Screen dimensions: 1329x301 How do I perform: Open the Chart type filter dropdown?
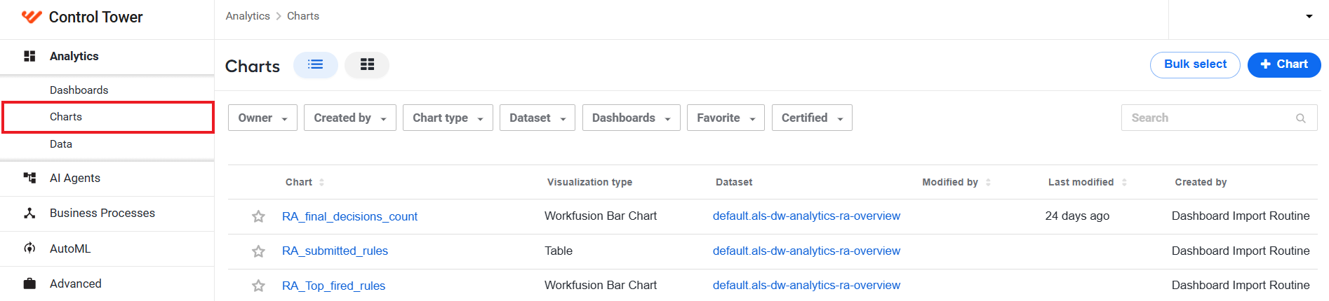pyautogui.click(x=448, y=118)
